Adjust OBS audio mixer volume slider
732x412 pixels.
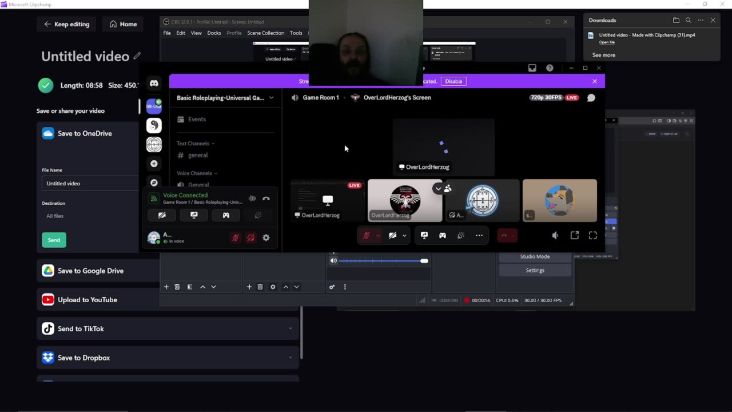click(x=383, y=261)
